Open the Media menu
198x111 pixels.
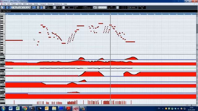click(36, 4)
